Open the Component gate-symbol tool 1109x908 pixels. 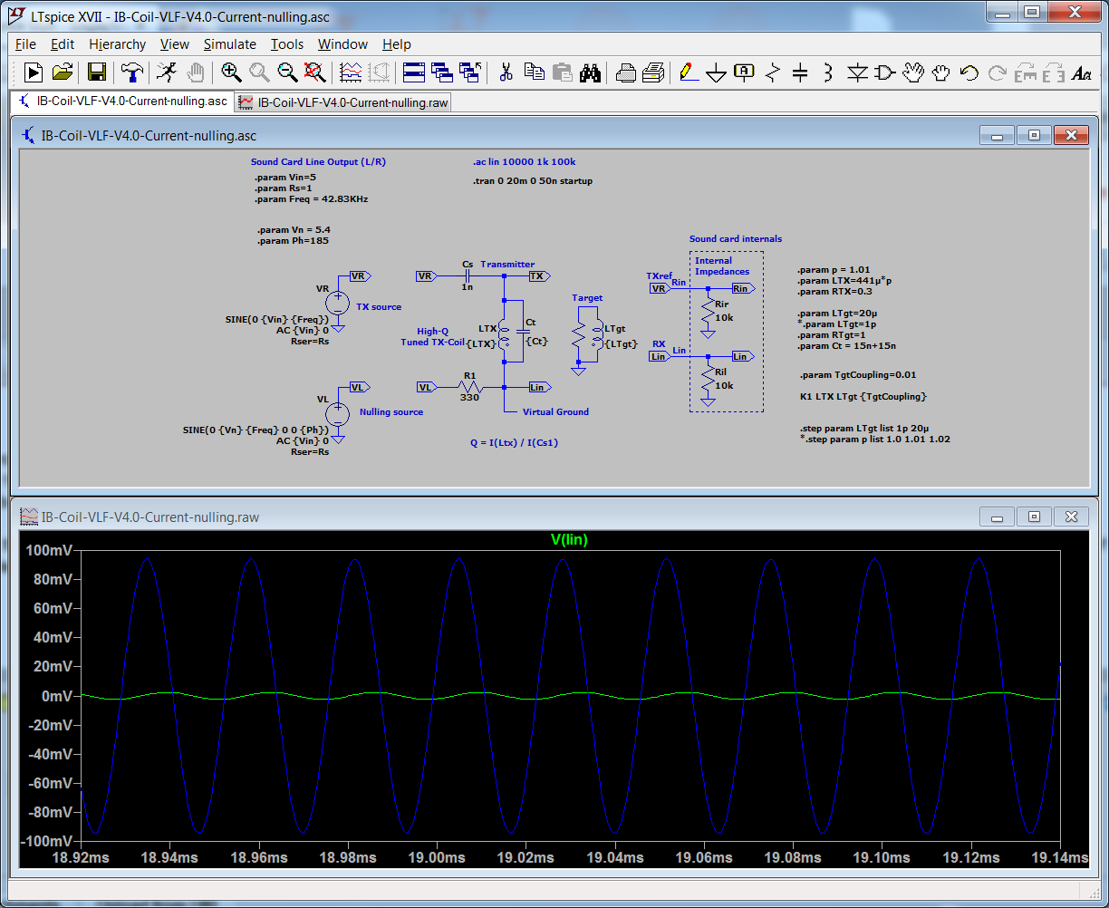coord(886,72)
